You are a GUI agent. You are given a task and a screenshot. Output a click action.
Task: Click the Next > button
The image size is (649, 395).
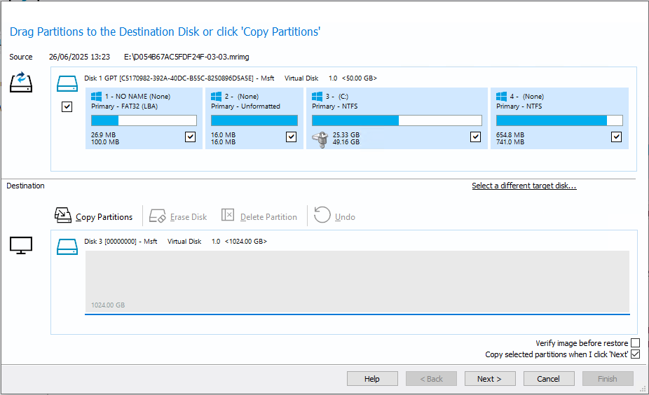pyautogui.click(x=490, y=378)
